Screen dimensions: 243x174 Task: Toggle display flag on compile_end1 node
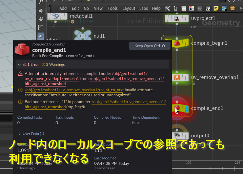187,109
